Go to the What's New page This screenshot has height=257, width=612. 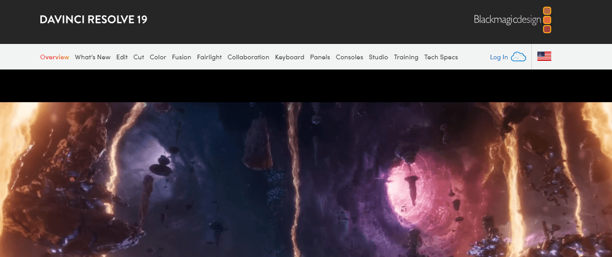coord(92,57)
